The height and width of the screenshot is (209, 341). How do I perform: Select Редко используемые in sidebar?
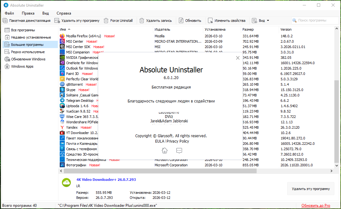[27, 52]
